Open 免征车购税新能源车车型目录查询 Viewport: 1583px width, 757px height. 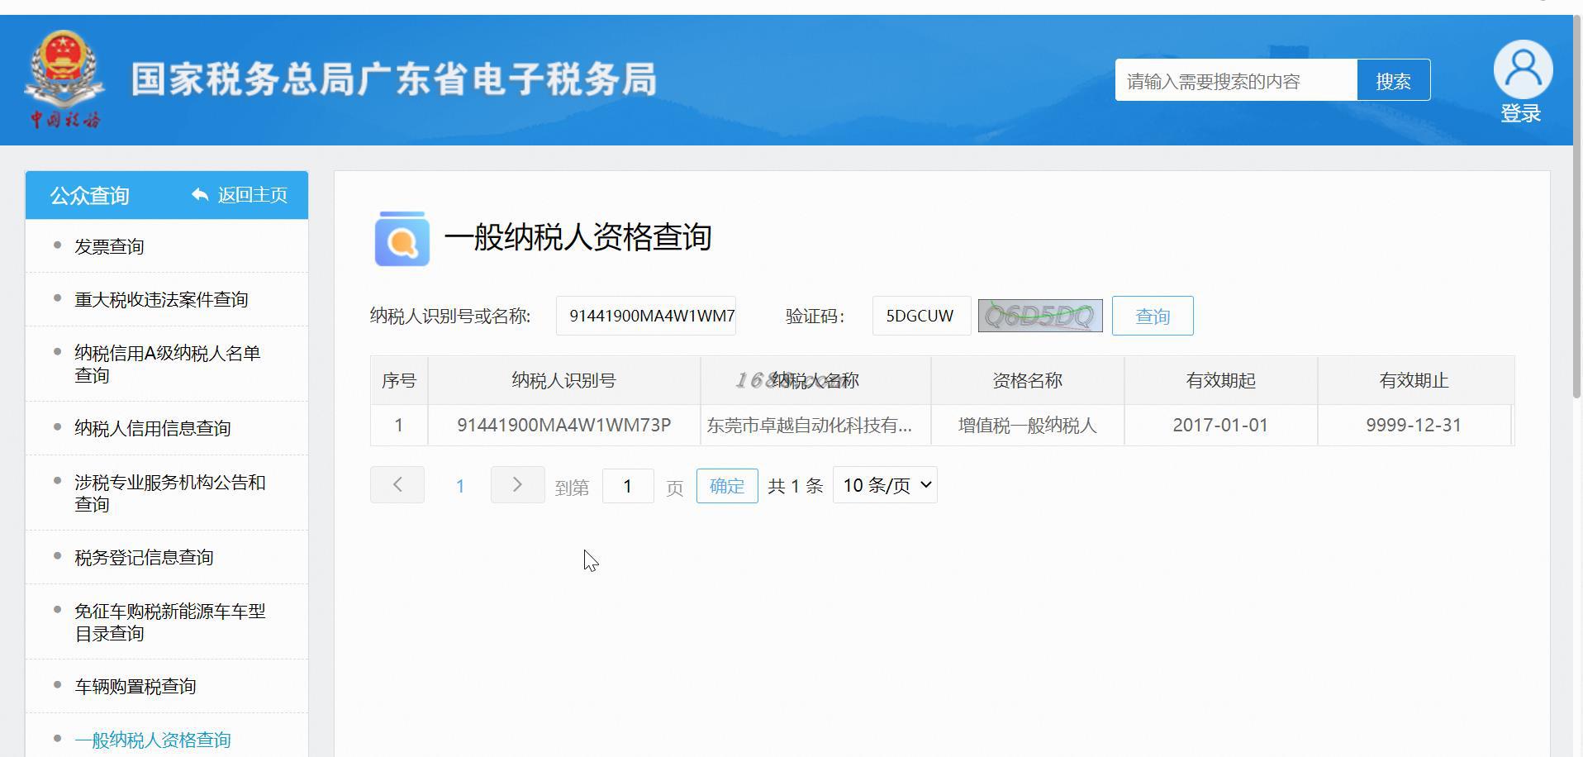[170, 621]
